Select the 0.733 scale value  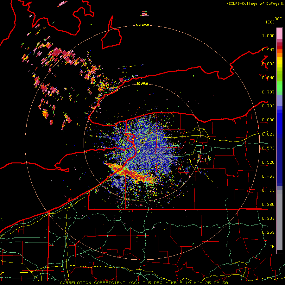click(268, 106)
